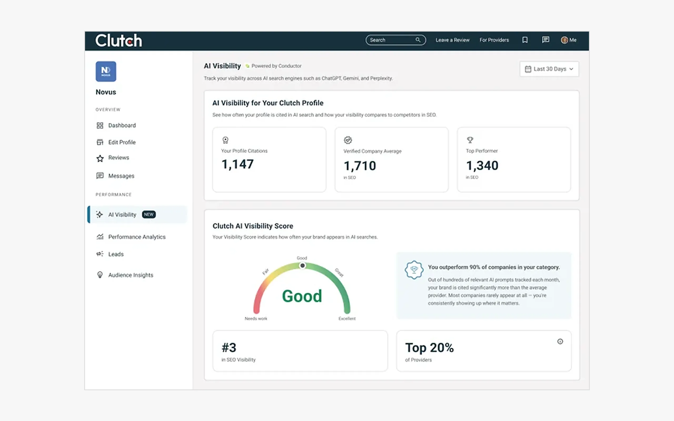
Task: Click the Top 20% of Providers card
Action: click(484, 351)
